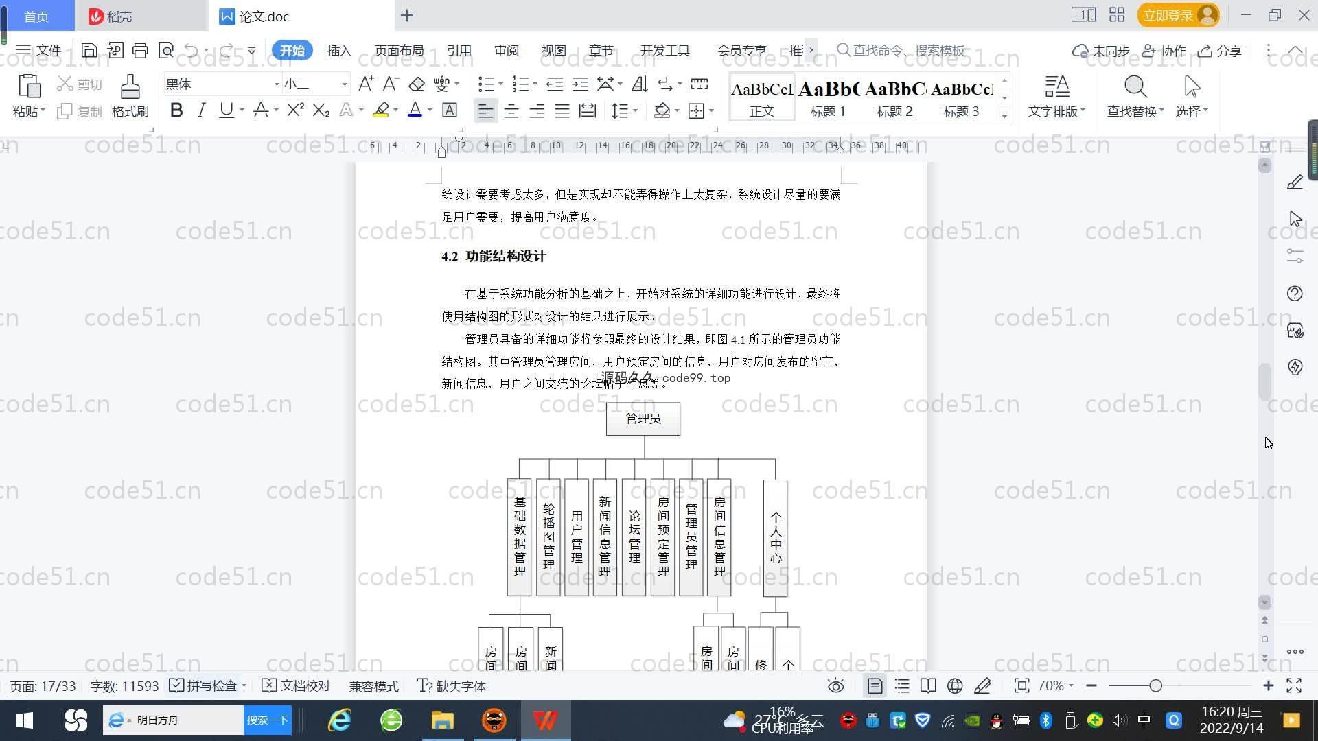The image size is (1318, 741).
Task: Expand the styles gallery
Action: [1004, 115]
